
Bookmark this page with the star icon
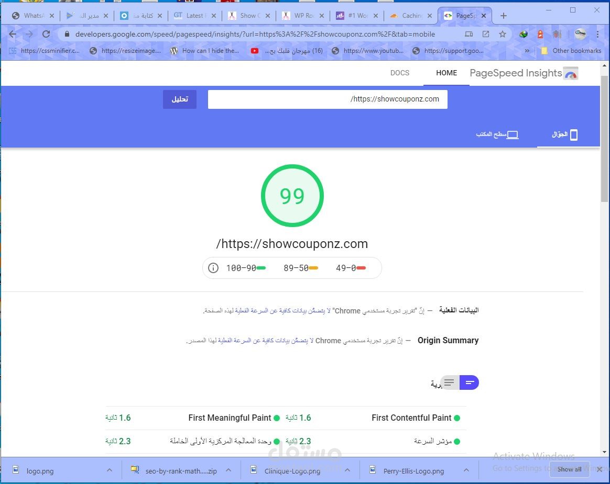tap(502, 34)
